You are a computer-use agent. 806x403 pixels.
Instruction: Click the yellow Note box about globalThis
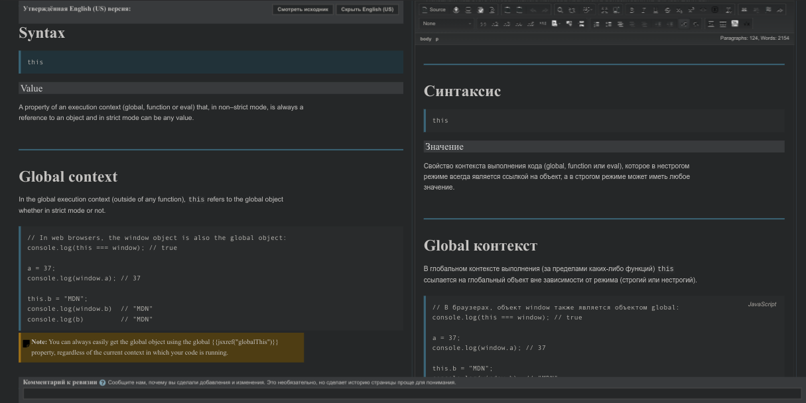pos(161,347)
